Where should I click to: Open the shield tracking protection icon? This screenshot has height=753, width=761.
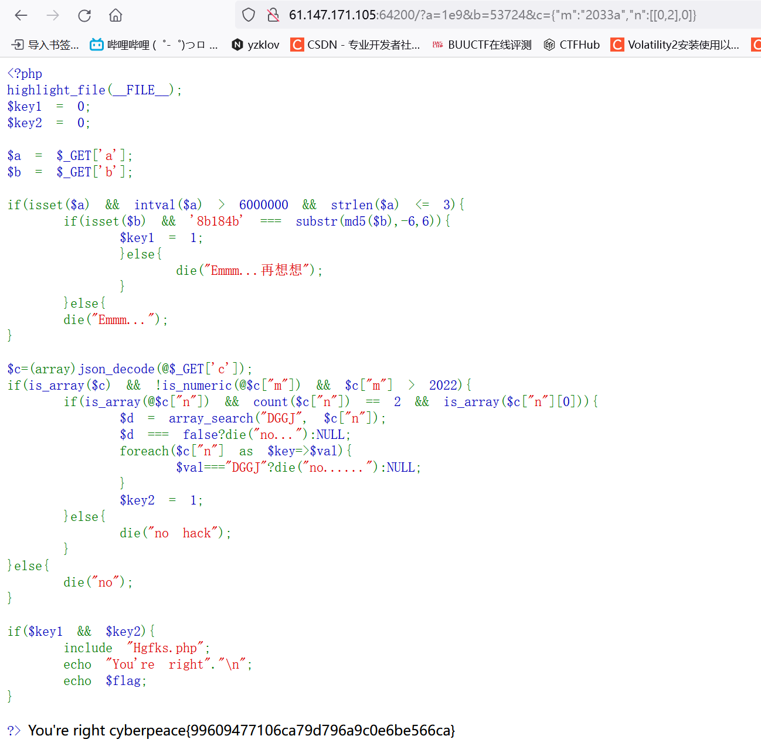tap(249, 15)
